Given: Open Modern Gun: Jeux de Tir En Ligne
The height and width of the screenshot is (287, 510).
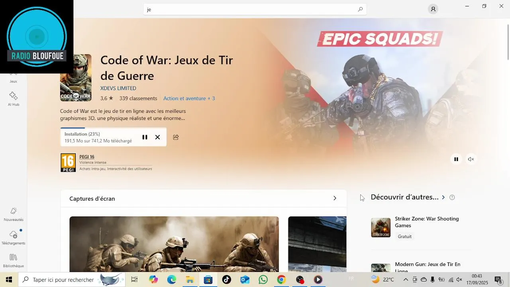Looking at the screenshot, I should pos(428,267).
